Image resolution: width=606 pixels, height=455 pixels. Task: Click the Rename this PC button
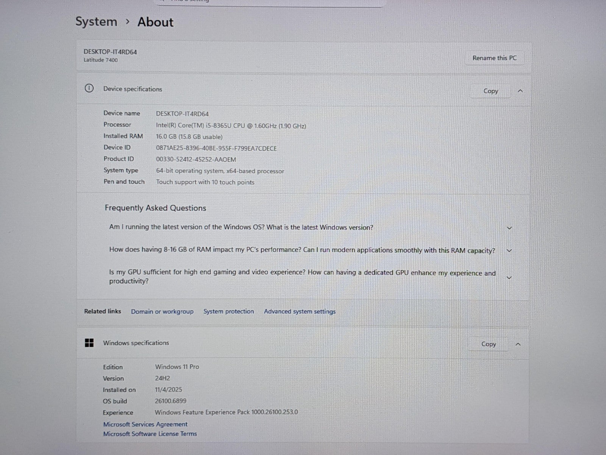coord(494,58)
